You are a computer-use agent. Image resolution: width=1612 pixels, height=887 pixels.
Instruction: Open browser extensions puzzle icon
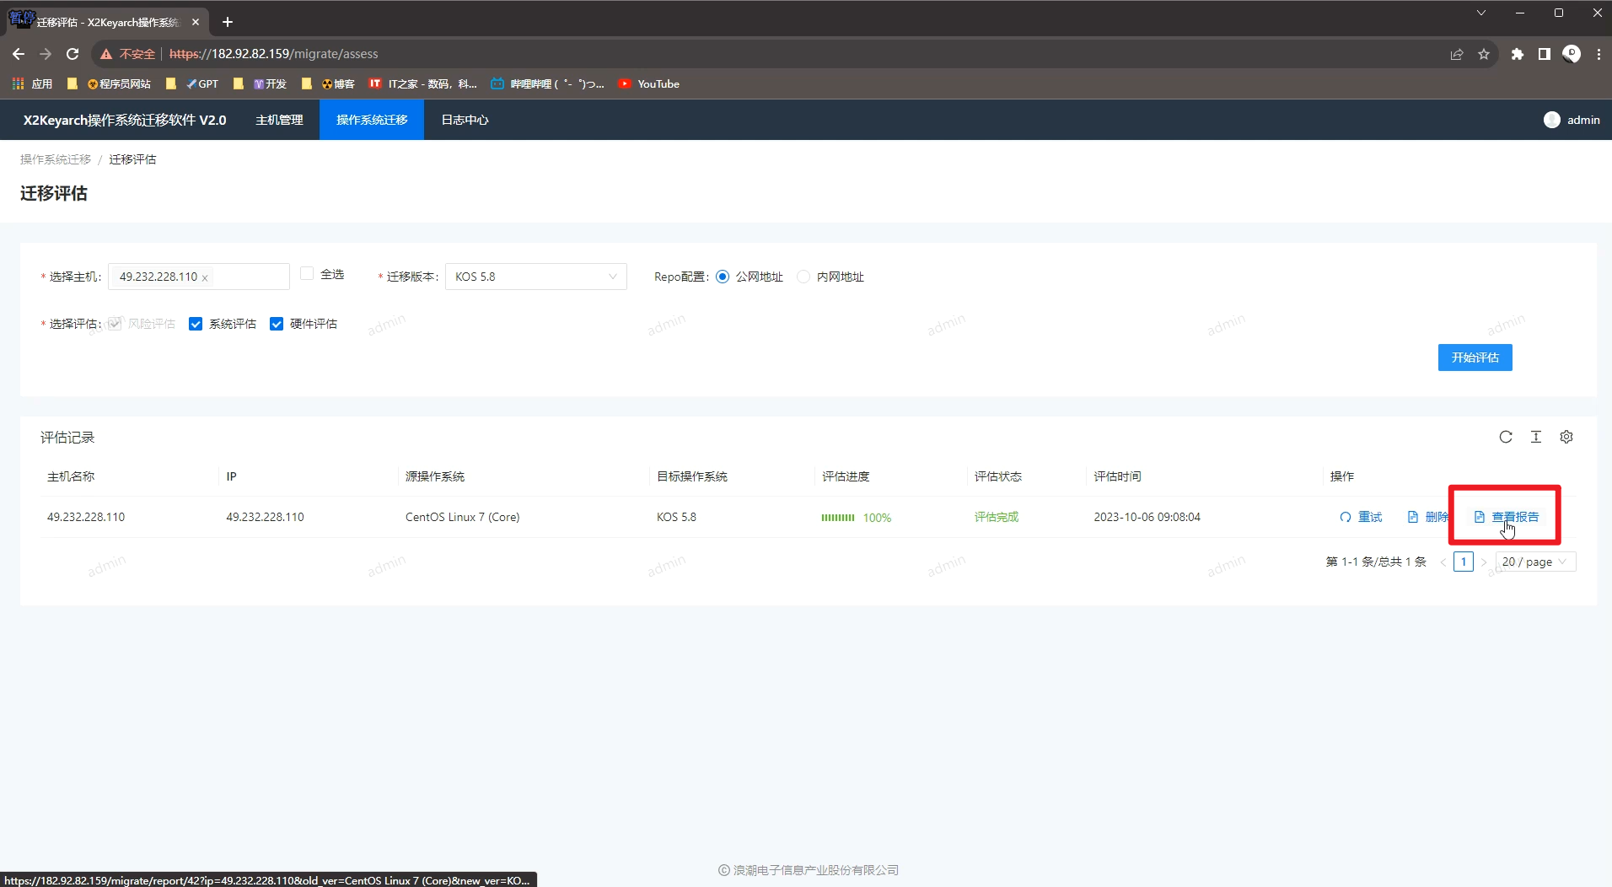[x=1518, y=54]
